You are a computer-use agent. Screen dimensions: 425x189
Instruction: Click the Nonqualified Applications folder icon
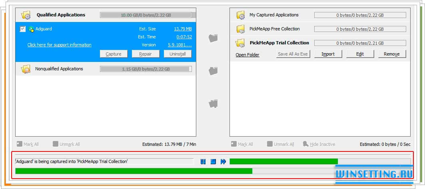point(26,69)
